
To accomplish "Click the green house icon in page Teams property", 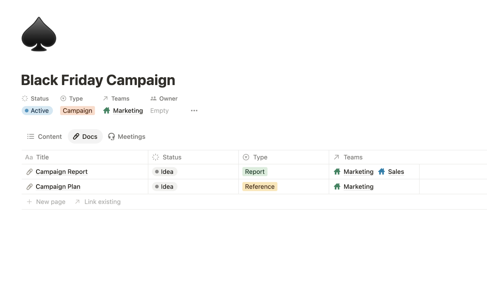I will pyautogui.click(x=107, y=110).
